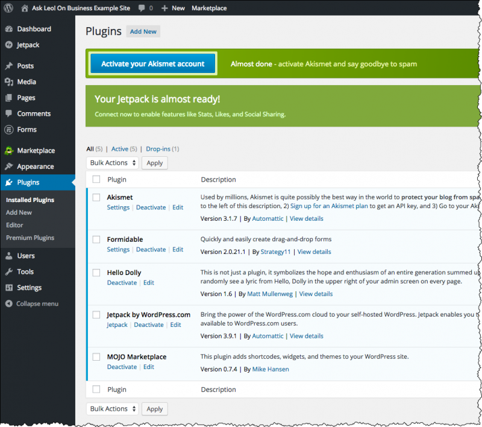Viewport: 482px width, 427px height.
Task: Click the Users person icon
Action: 9,256
